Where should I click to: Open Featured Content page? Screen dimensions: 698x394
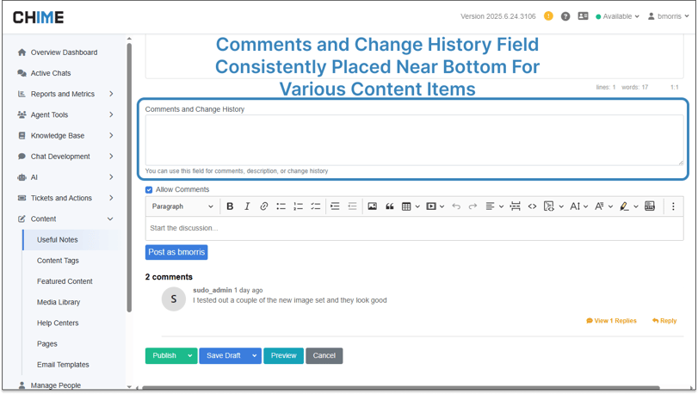tap(65, 281)
